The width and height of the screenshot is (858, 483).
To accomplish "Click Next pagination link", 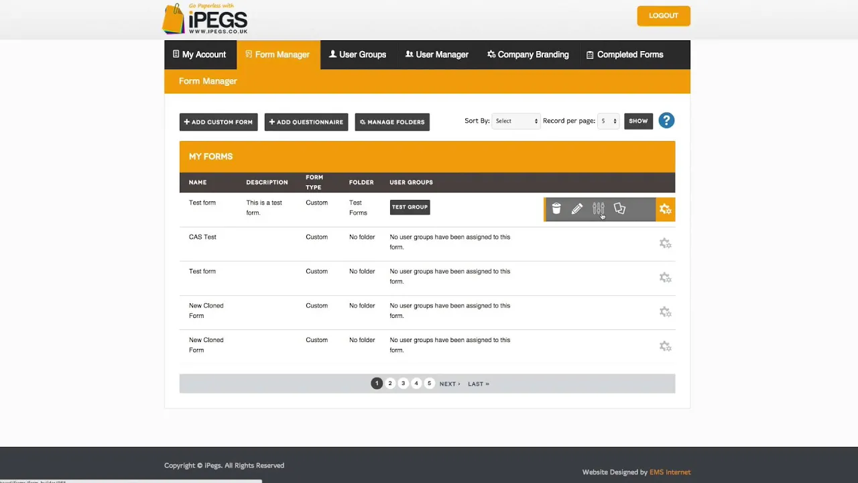I will 450,384.
